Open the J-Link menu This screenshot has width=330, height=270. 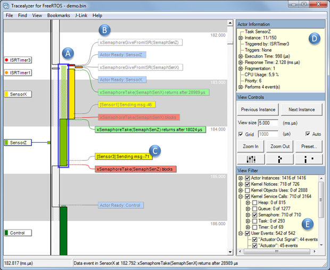[x=81, y=15]
